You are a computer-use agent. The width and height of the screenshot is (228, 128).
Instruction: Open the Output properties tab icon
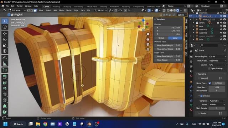[x=191, y=62]
